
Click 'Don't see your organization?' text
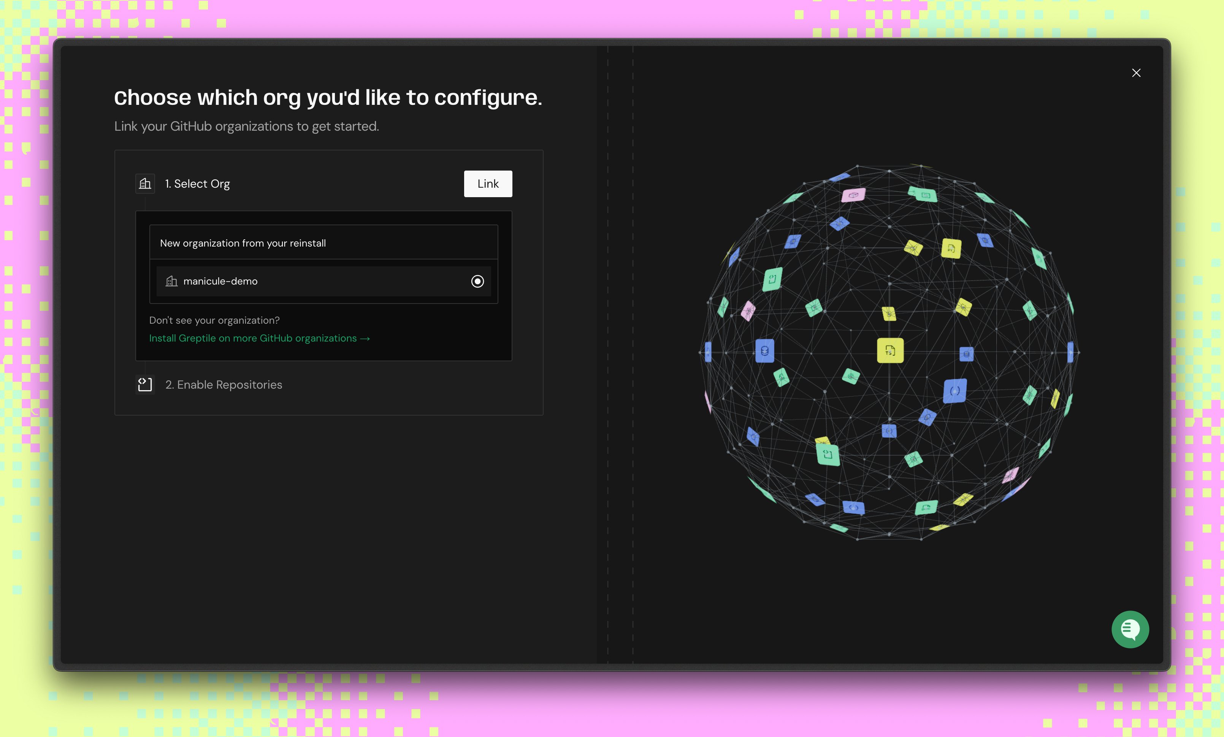(x=215, y=320)
